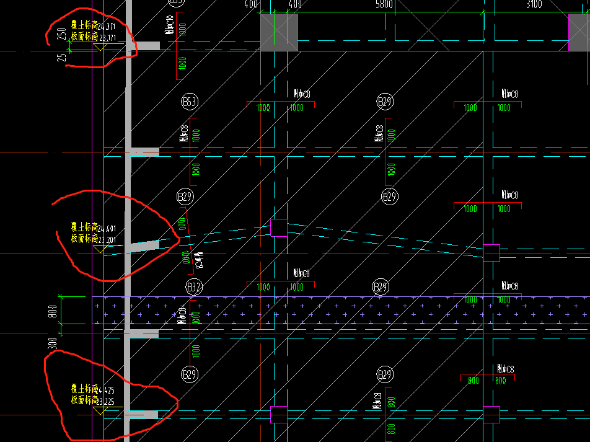Click elevation triangle marker under 23.201
This screenshot has width=590, height=442.
click(x=100, y=249)
